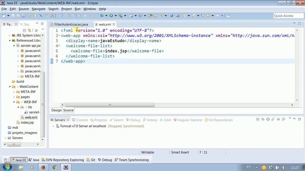Click Collapse All in Package Explorer
The width and height of the screenshot is (305, 171).
(24, 30)
